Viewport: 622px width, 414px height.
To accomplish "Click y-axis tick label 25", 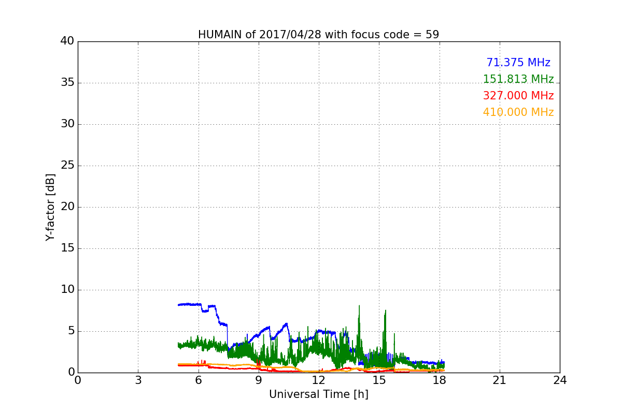I will click(67, 166).
